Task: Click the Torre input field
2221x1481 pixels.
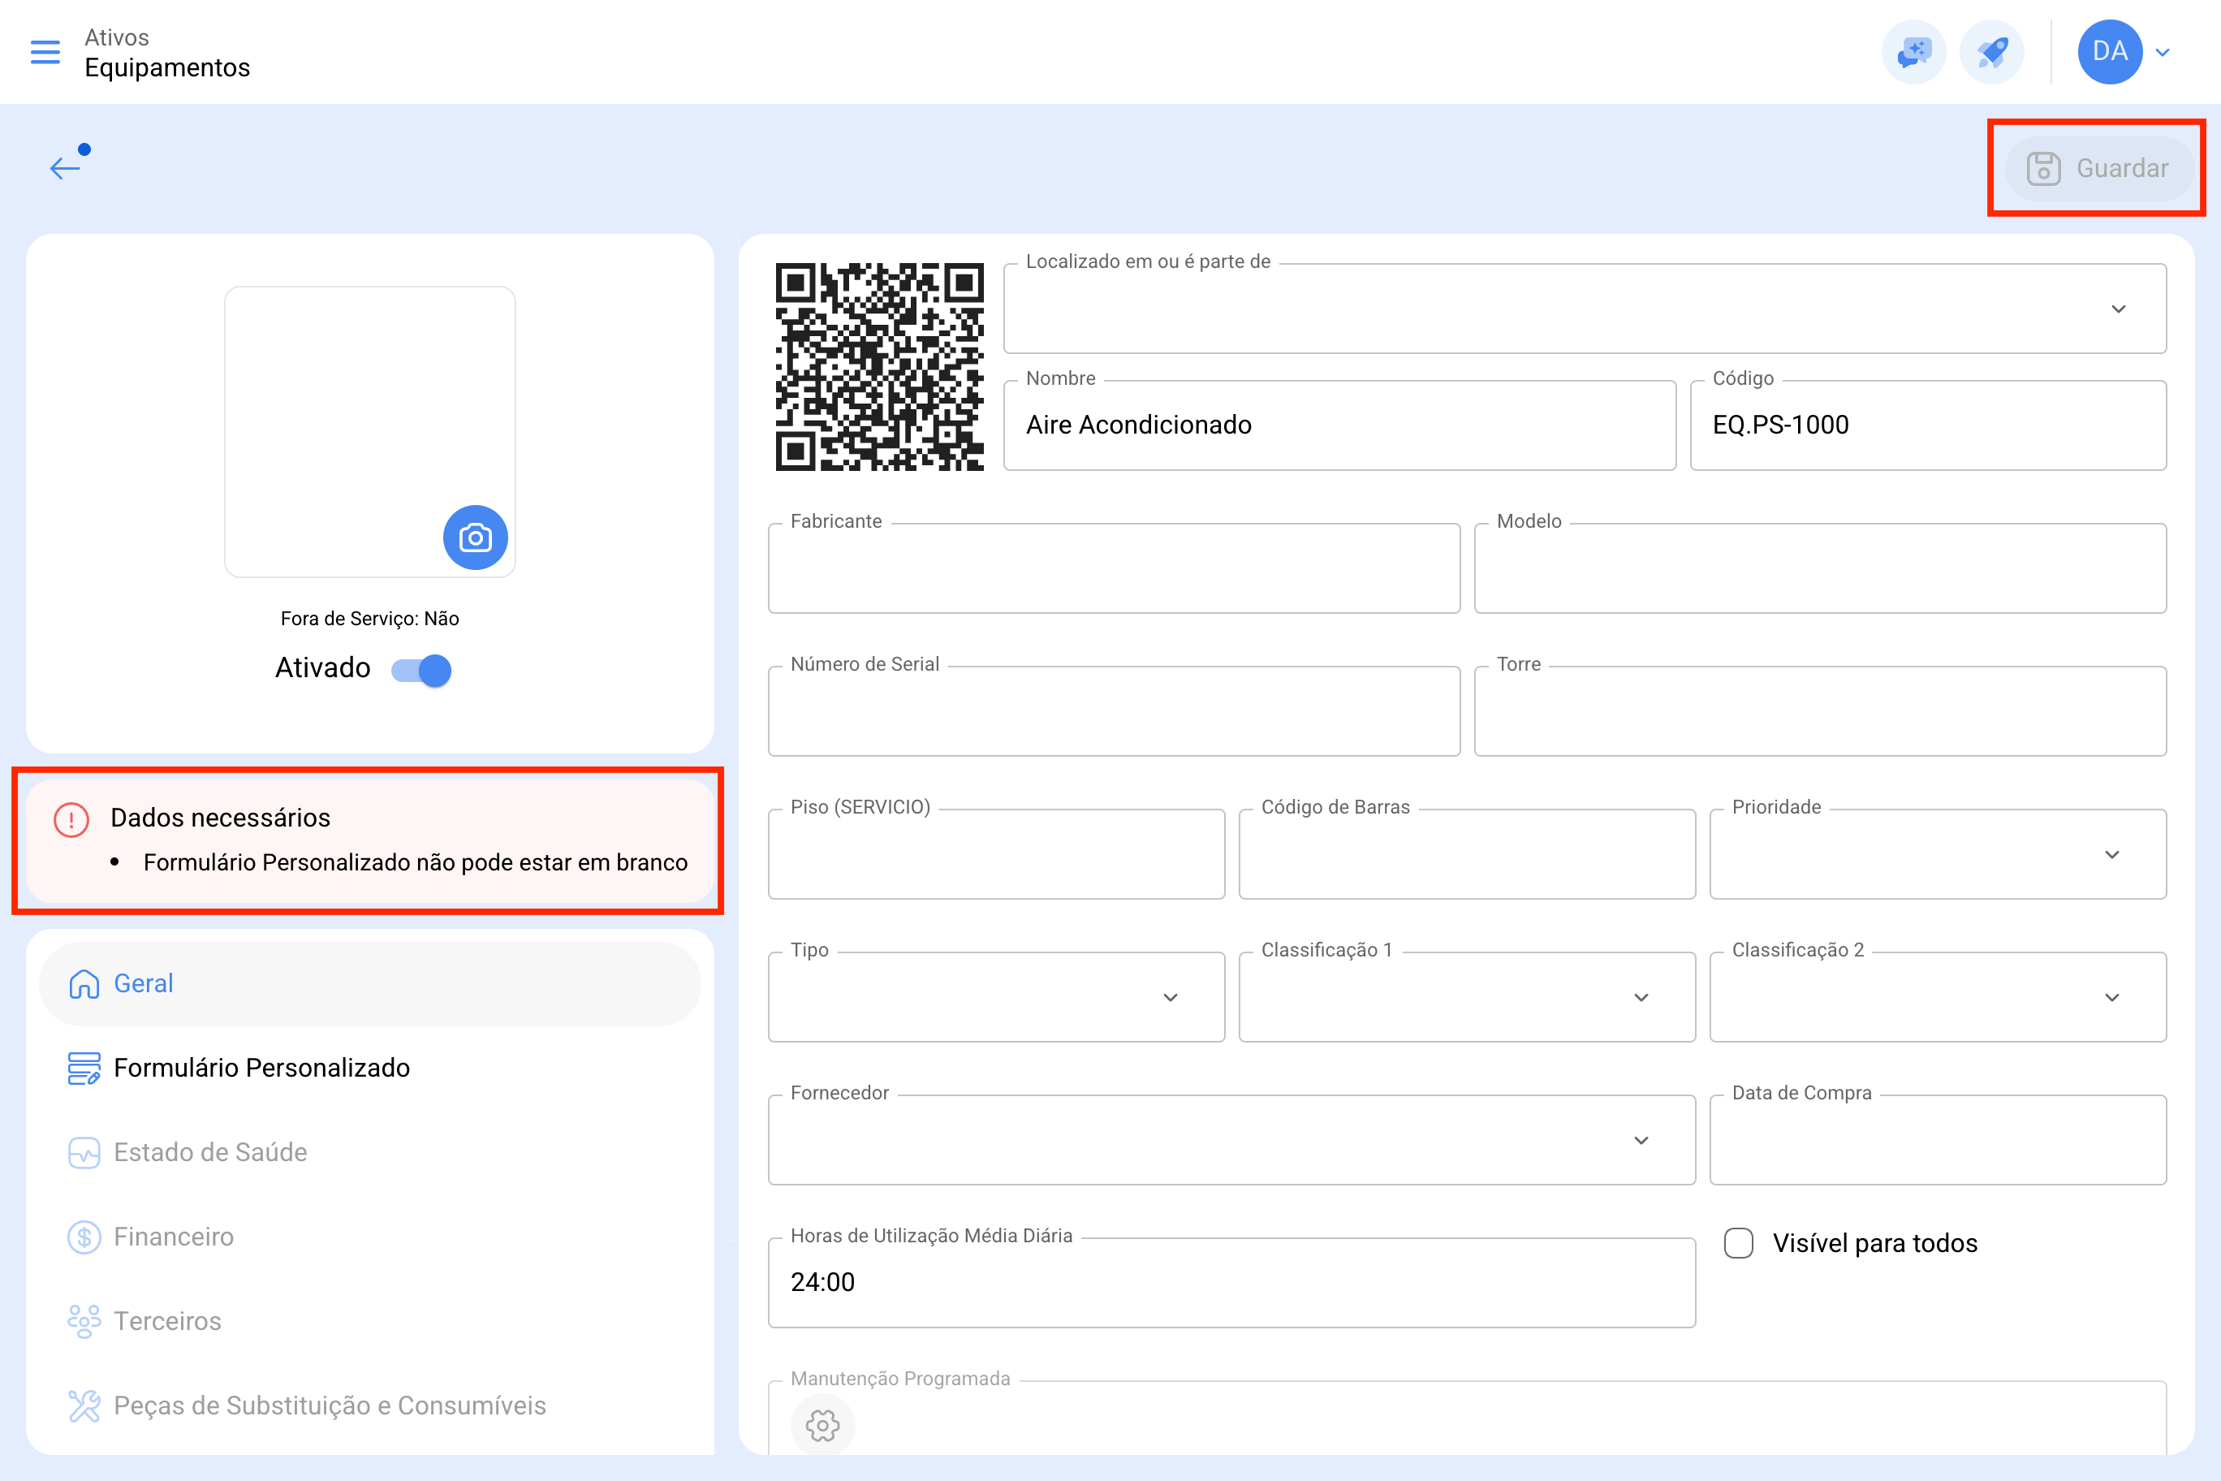Action: coord(1820,711)
